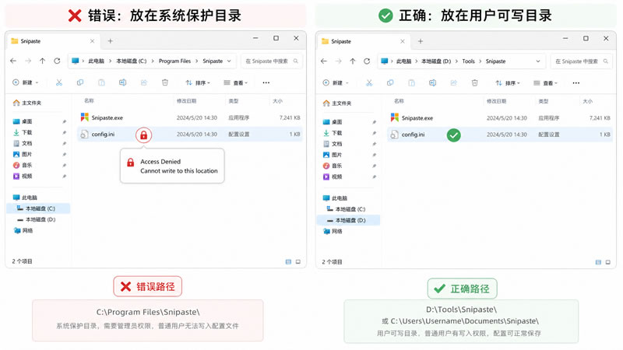Expand address bar history in left Program Files window
Viewport: 623px width, 350px height.
click(x=229, y=61)
